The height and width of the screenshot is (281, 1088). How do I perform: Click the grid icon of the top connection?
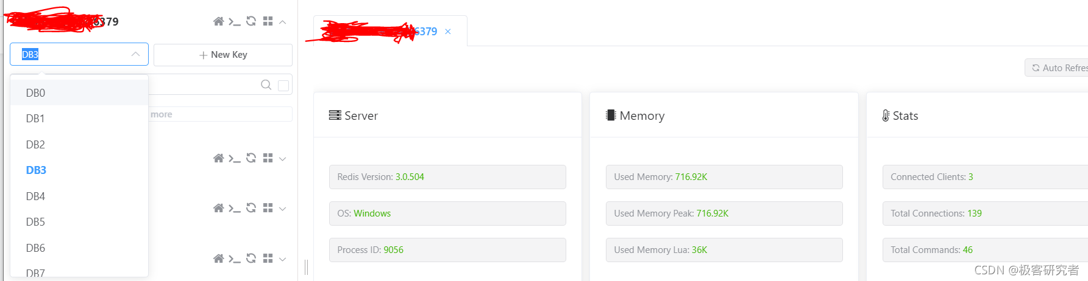pyautogui.click(x=268, y=21)
